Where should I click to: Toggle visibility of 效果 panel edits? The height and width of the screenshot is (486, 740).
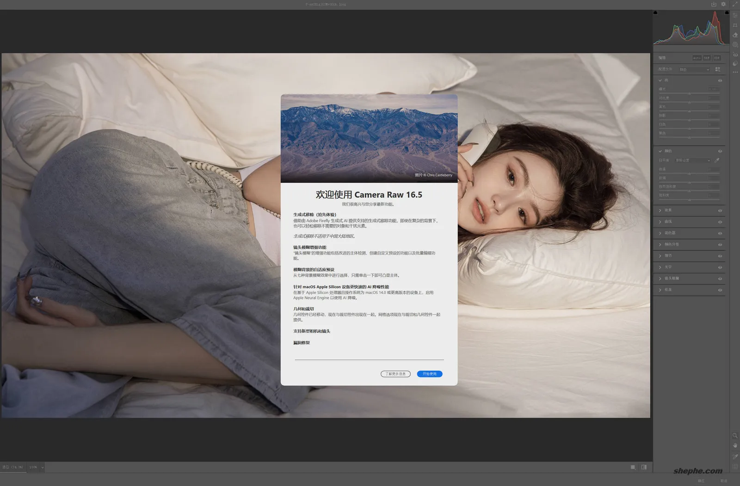[x=720, y=210]
